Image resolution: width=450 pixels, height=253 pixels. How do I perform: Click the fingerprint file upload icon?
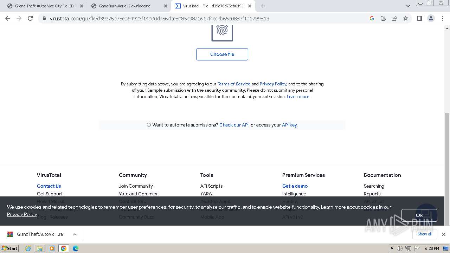click(222, 32)
